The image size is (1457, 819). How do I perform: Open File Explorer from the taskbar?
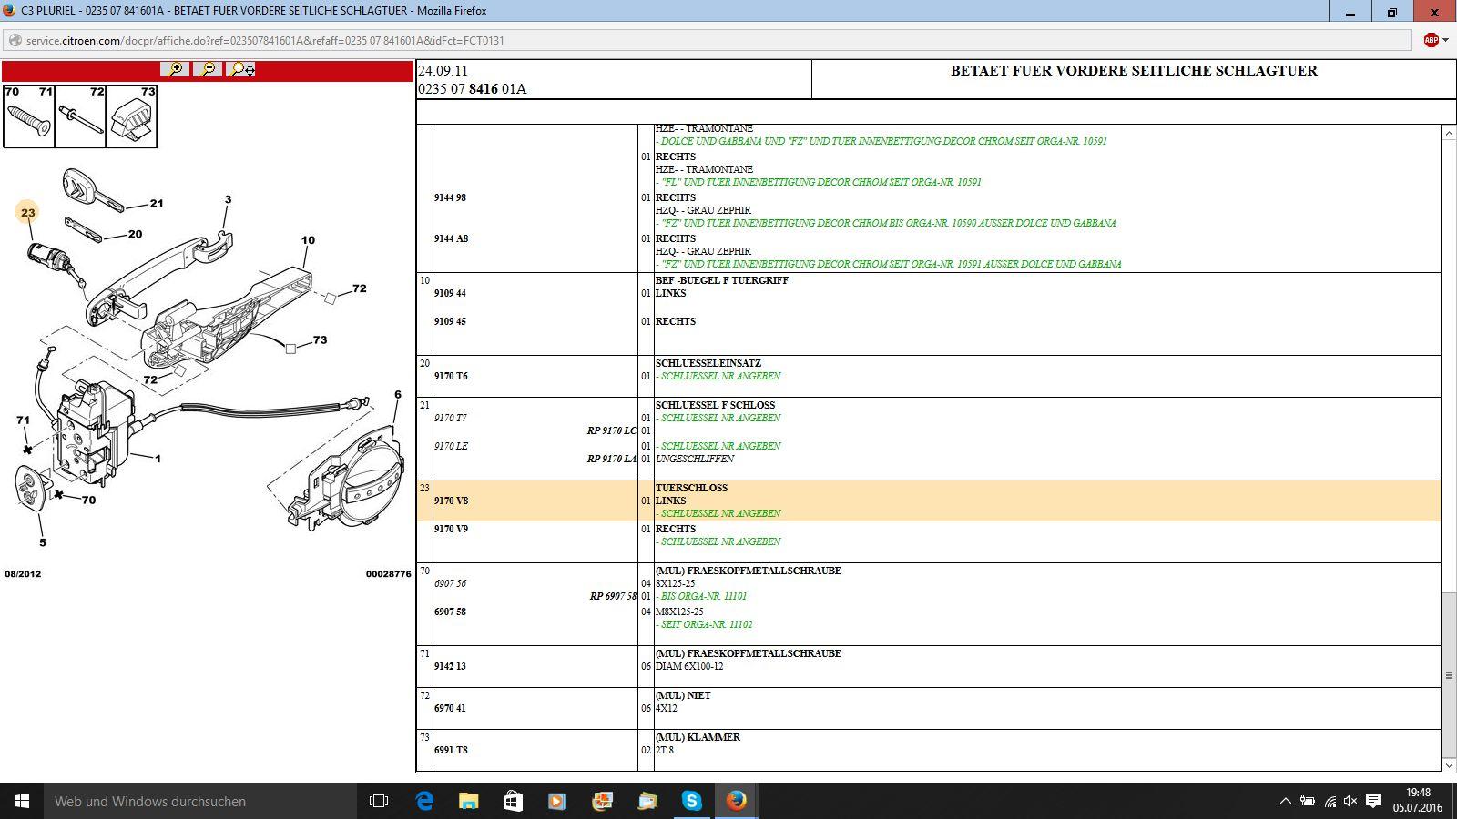coord(468,801)
